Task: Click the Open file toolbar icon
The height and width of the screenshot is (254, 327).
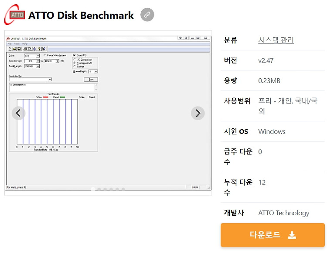Action: click(x=14, y=49)
